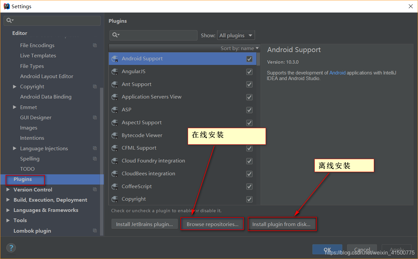Screen dimensions: 418x259
Task: Click the OK button
Action: point(327,249)
